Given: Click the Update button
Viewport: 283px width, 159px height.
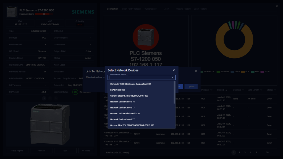Looking at the screenshot, I should [191, 86].
